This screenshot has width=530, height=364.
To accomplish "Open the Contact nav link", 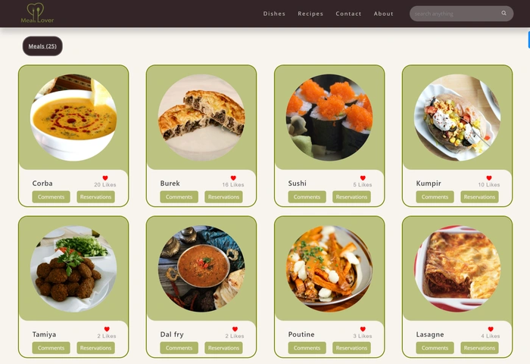I will (x=348, y=14).
